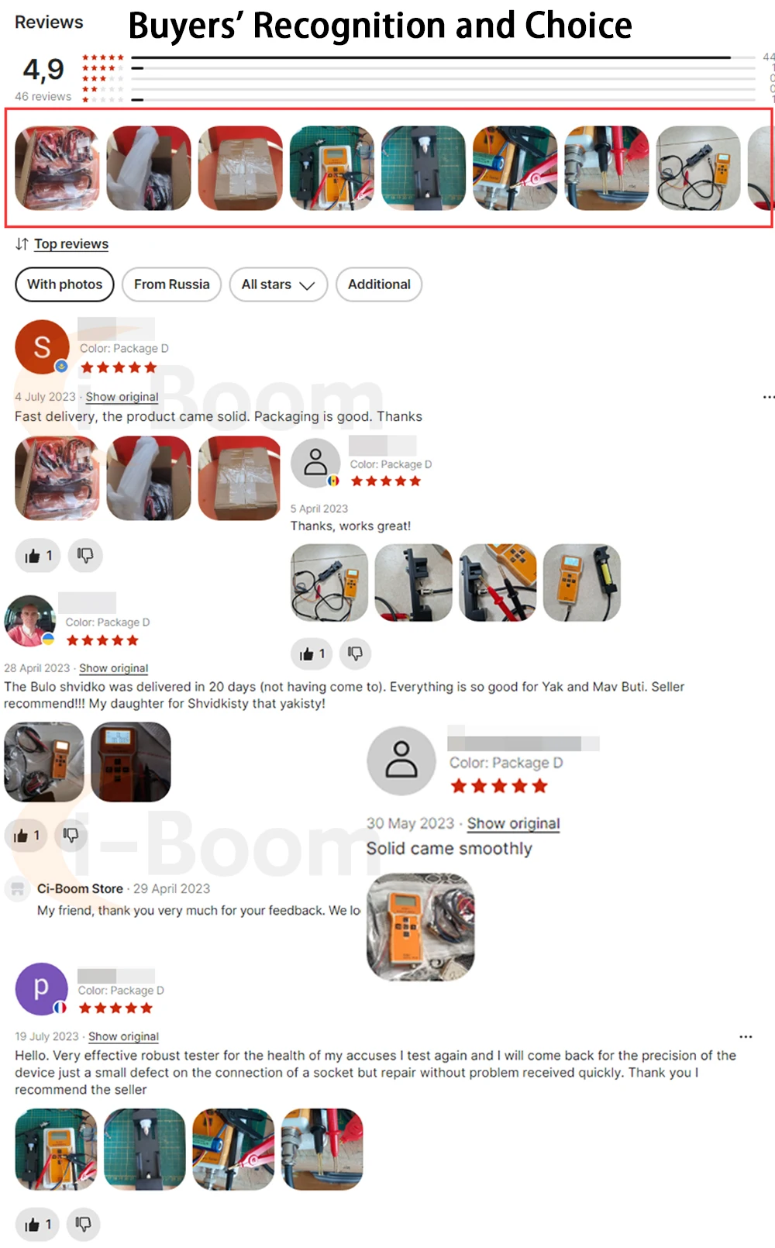Image resolution: width=775 pixels, height=1248 pixels.
Task: Expand the All stars dropdown
Action: (x=278, y=284)
